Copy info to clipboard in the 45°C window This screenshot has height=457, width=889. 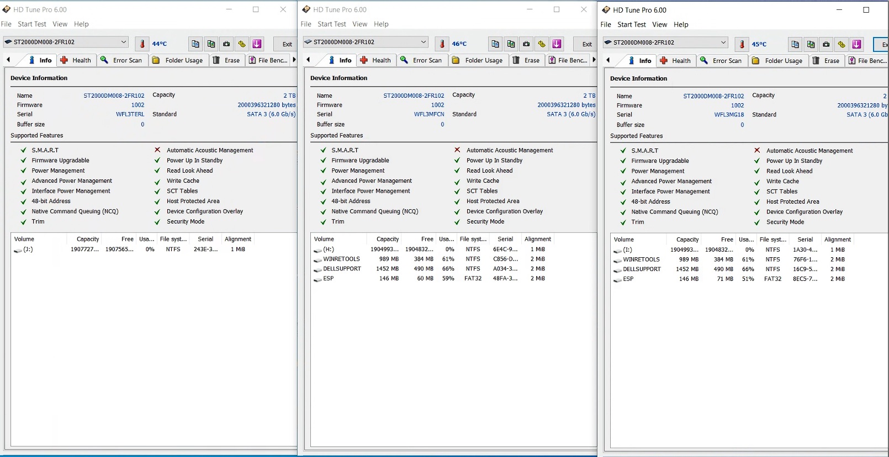[x=795, y=44]
